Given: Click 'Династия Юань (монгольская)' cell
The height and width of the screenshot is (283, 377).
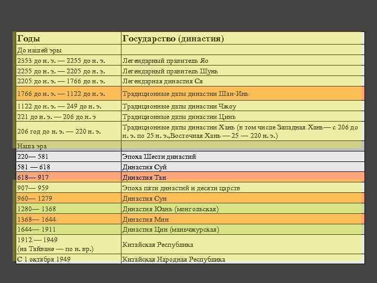Looking at the screenshot, I should tap(243, 209).
